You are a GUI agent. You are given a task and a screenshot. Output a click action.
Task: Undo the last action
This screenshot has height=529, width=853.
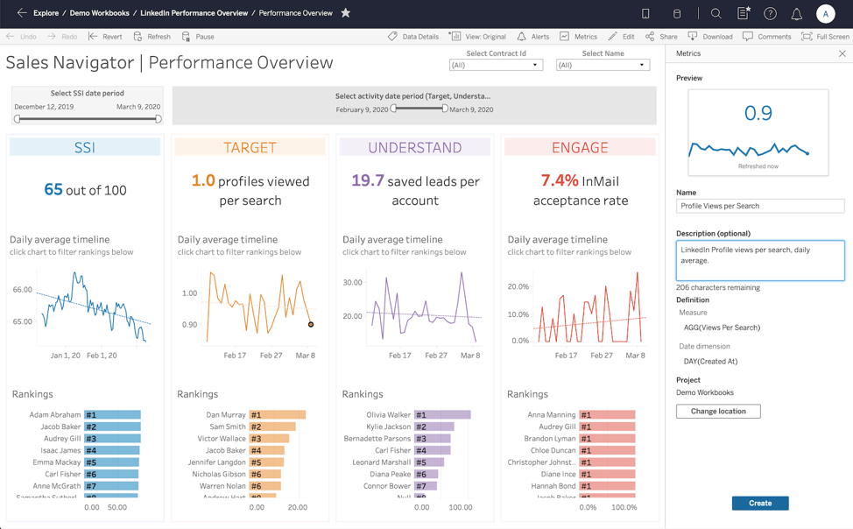[22, 37]
